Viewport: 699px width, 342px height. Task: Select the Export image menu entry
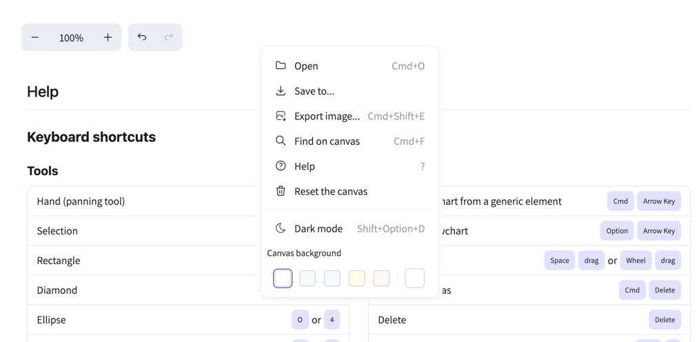(327, 116)
